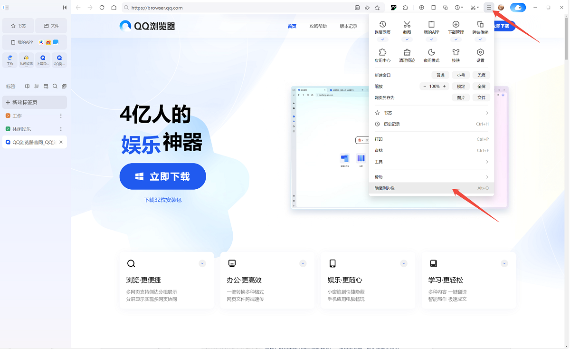Viewport: 570px width, 349px height.
Task: Reload the page with the refresh icon
Action: pyautogui.click(x=102, y=8)
